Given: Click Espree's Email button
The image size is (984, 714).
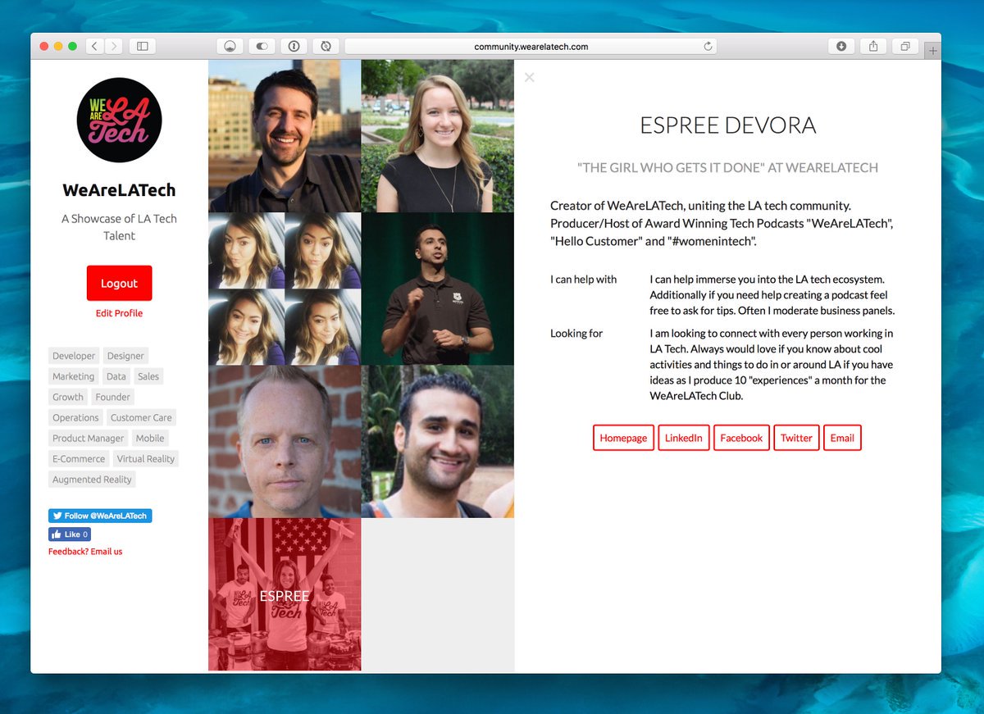Looking at the screenshot, I should [842, 438].
